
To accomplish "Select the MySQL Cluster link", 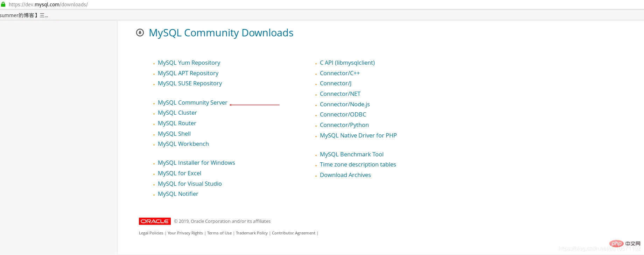I will coord(177,113).
